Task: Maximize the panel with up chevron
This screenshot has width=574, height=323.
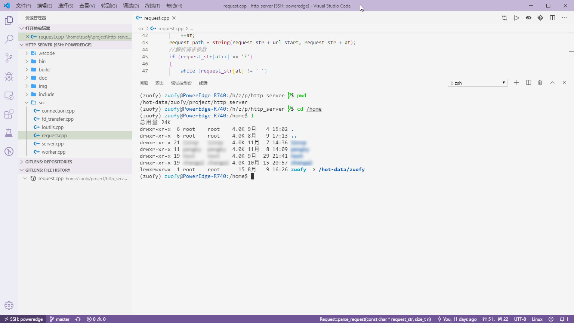Action: click(552, 83)
